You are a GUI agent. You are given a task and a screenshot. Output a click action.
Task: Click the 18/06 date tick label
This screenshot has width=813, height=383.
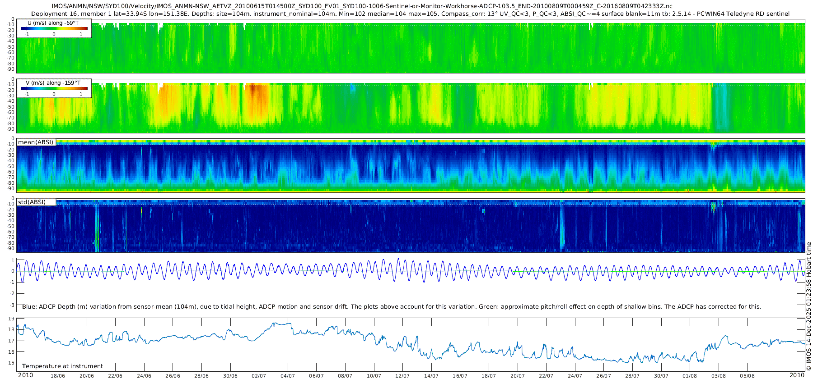[57, 376]
